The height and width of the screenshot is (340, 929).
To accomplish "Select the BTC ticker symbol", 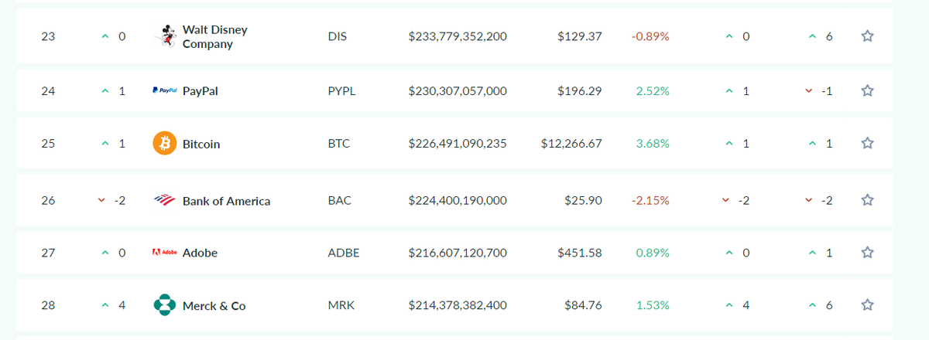I will pos(339,144).
